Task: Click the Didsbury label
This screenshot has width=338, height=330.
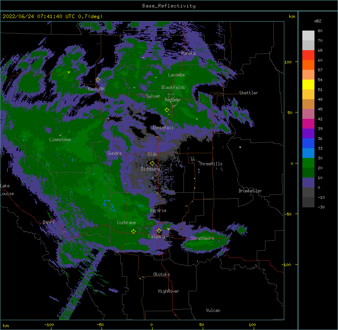Action: 151,169
